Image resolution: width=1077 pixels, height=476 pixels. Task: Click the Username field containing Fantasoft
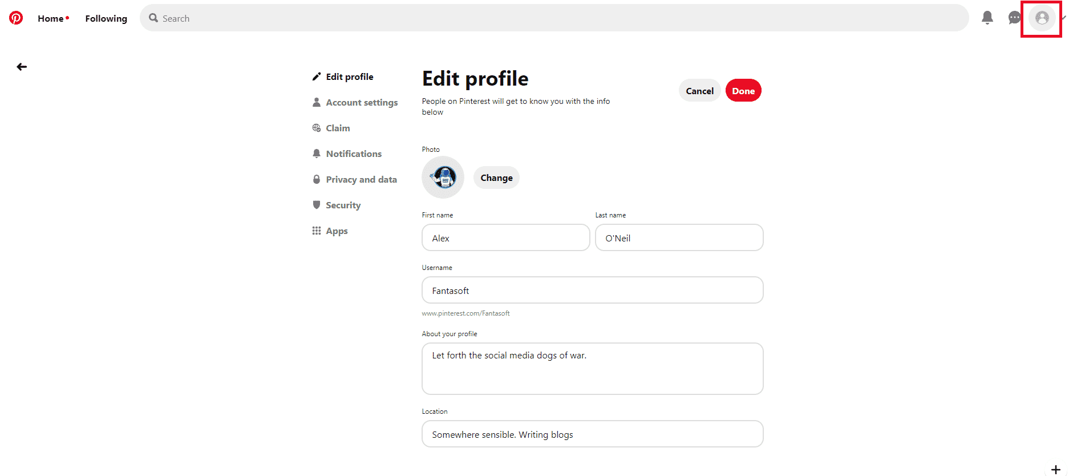(x=593, y=290)
